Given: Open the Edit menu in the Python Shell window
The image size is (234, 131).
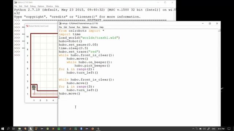Looking at the screenshot, I should 20,6.
